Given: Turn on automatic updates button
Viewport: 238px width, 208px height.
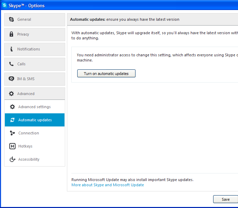Looking at the screenshot, I should [x=106, y=74].
